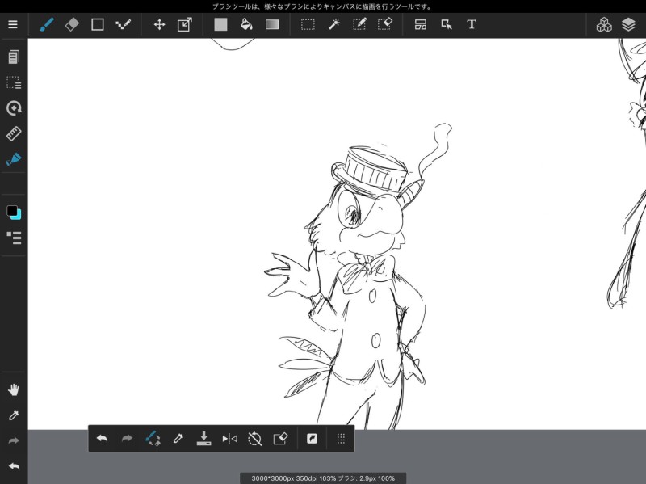
Task: Select the sidebar eyedropper tool
Action: click(x=14, y=415)
